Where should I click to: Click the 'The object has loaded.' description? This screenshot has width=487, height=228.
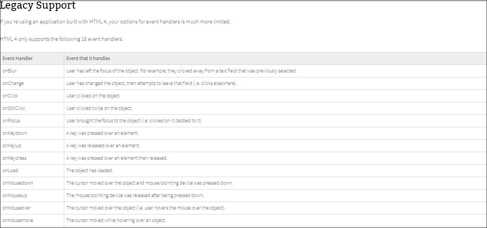pyautogui.click(x=89, y=170)
